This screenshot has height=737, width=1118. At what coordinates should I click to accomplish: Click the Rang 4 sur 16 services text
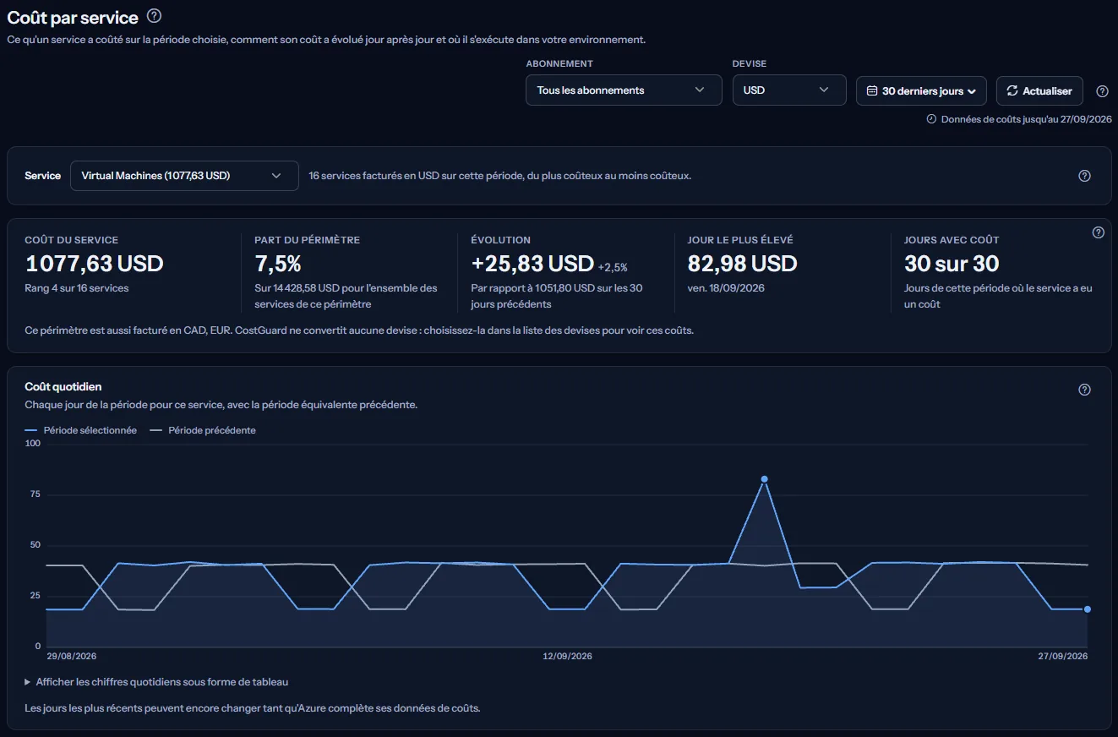[77, 288]
